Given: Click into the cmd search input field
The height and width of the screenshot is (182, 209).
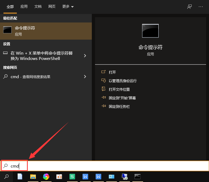Looking at the screenshot, I should point(105,166).
